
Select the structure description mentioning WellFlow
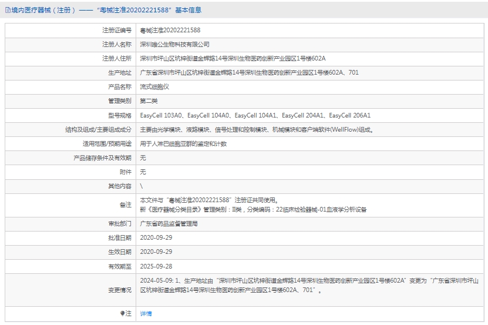tap(257, 130)
